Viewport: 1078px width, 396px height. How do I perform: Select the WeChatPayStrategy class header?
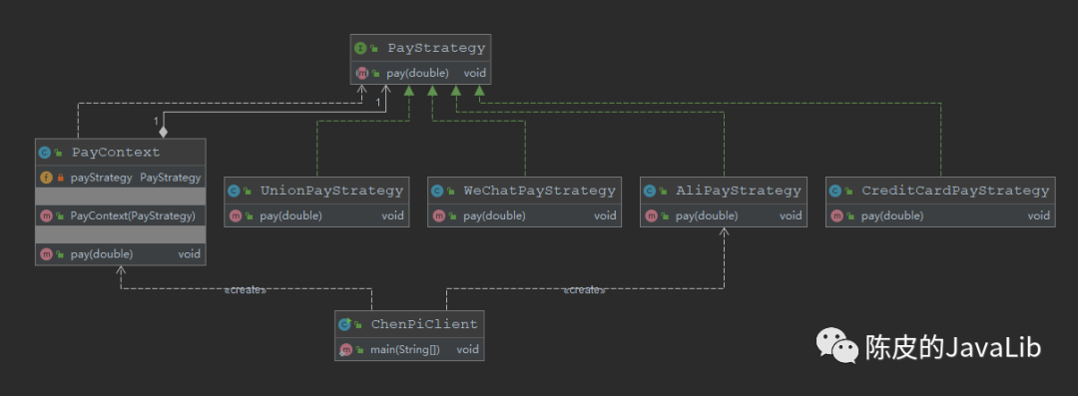tap(524, 191)
